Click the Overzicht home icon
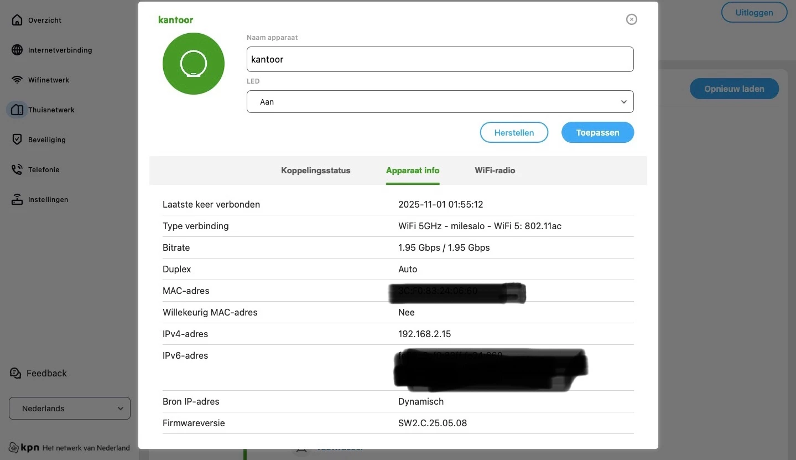The height and width of the screenshot is (460, 796). tap(17, 20)
